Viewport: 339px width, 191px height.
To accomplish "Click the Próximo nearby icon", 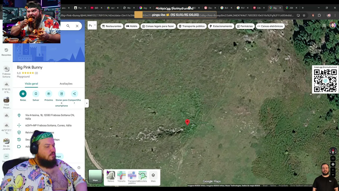I will tap(49, 94).
